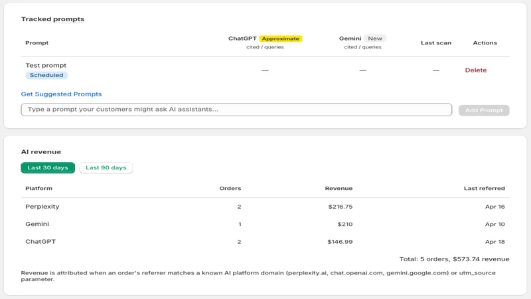
Task: Click the Prompt column header
Action: pos(37,43)
